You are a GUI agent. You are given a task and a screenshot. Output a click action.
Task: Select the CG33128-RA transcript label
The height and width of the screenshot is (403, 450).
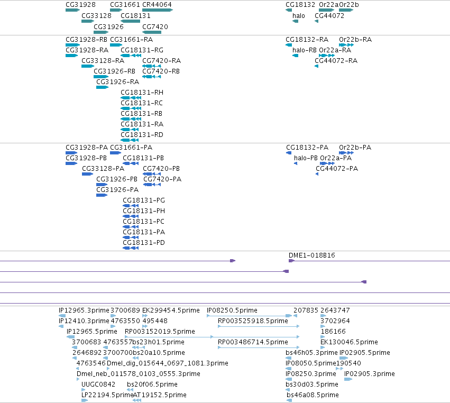[103, 61]
